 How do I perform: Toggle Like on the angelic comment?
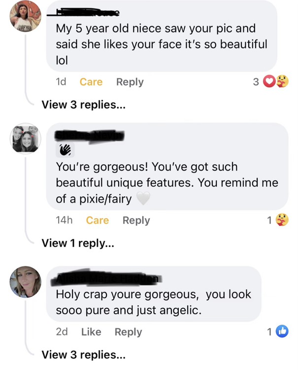pos(91,332)
